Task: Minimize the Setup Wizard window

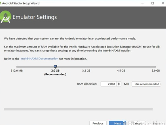Action: (x=143, y=3)
